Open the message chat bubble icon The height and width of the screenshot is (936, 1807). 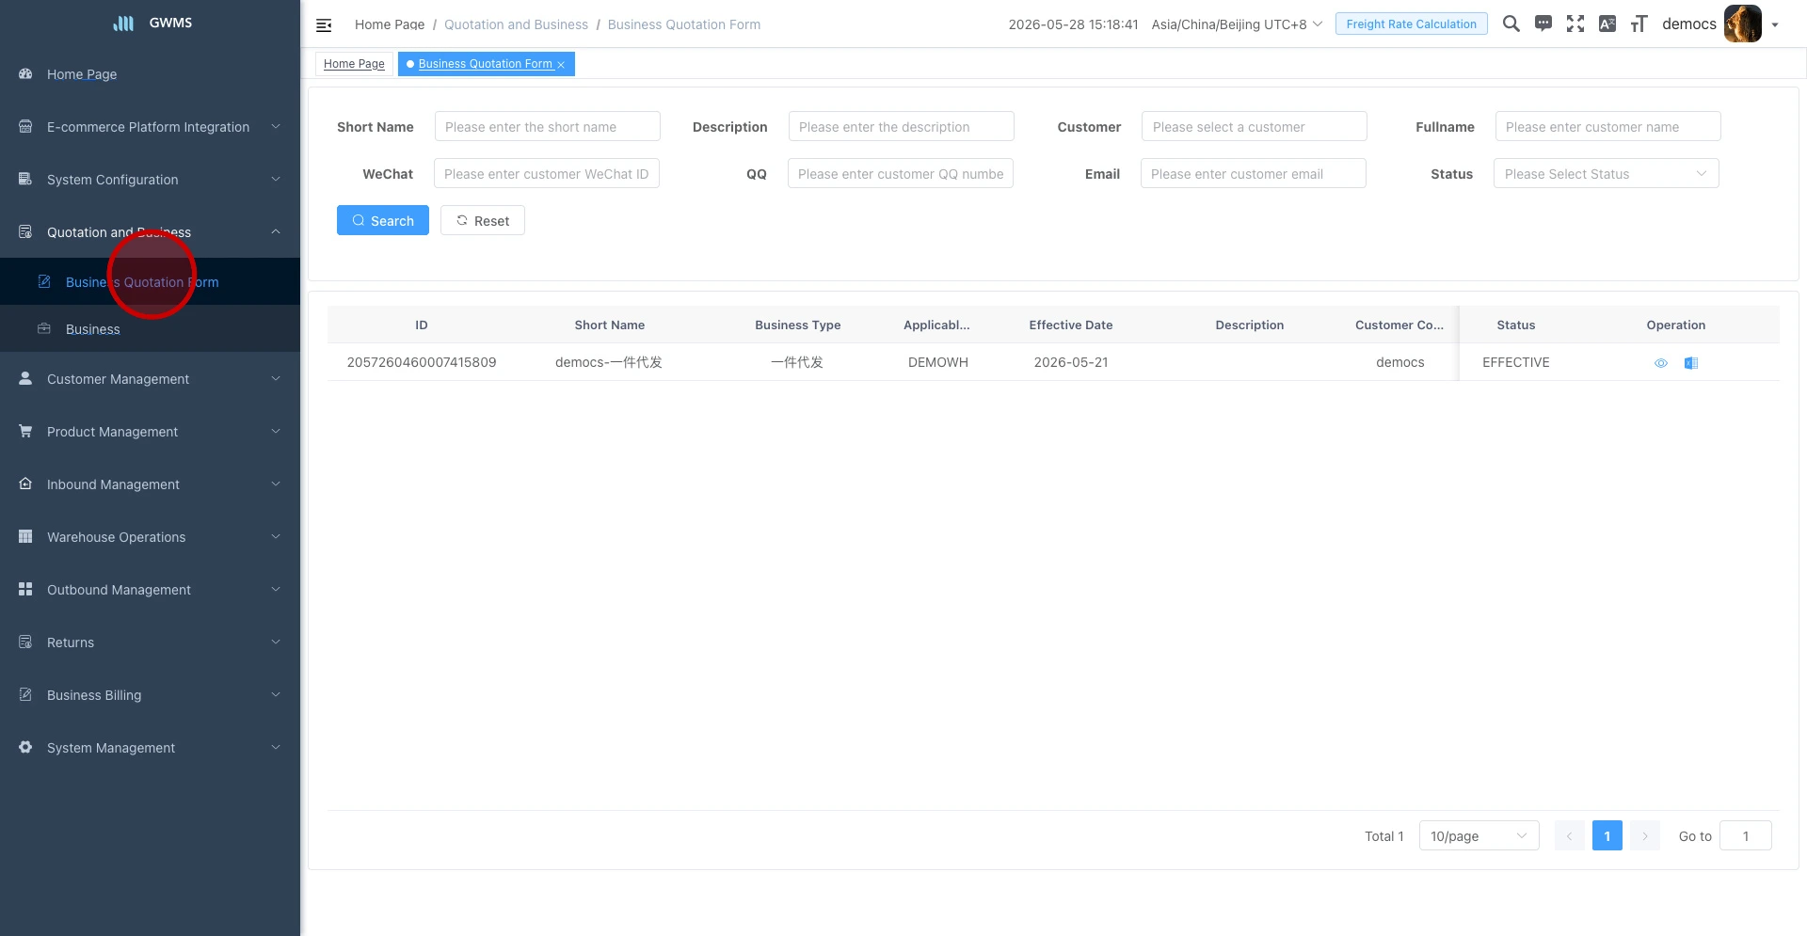pyautogui.click(x=1543, y=24)
